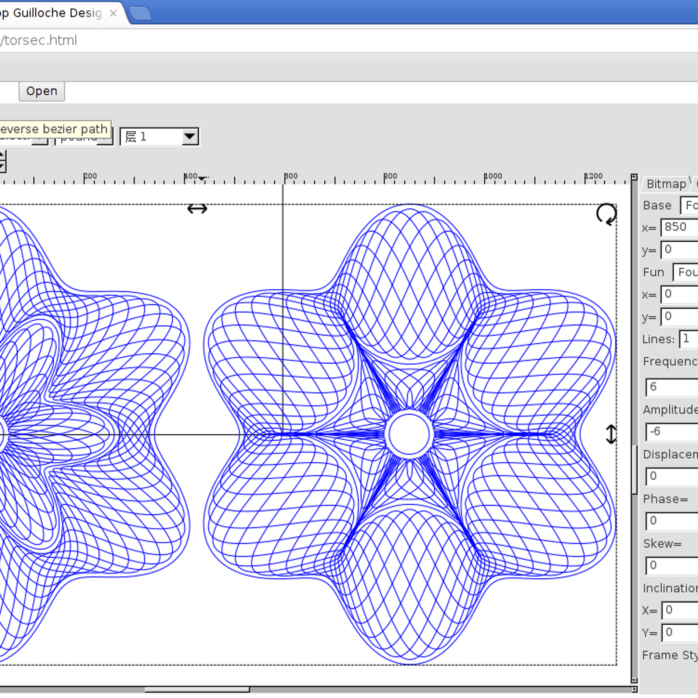Click the horizontal resize handle on the canvas
This screenshot has height=698, width=698.
(x=197, y=209)
